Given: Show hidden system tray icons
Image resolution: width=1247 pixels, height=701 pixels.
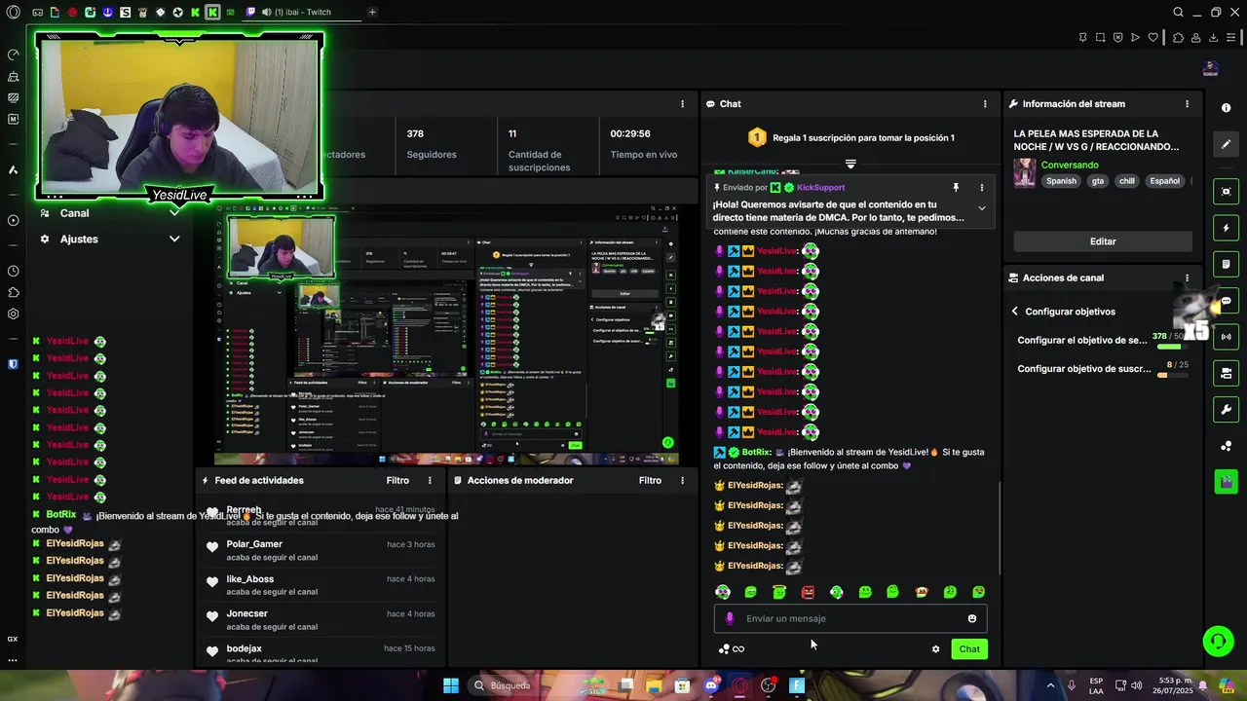Looking at the screenshot, I should click(x=1050, y=685).
